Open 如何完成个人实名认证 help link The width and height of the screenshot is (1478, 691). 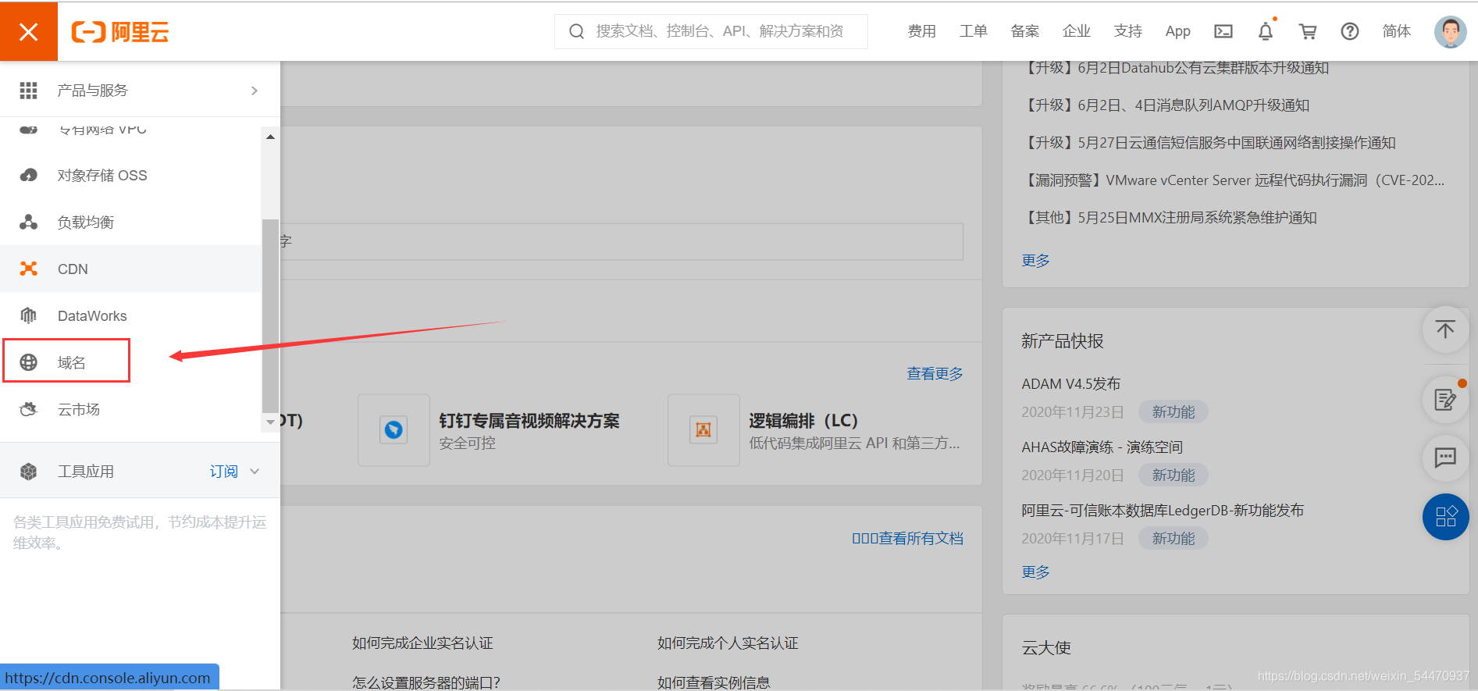click(x=728, y=643)
